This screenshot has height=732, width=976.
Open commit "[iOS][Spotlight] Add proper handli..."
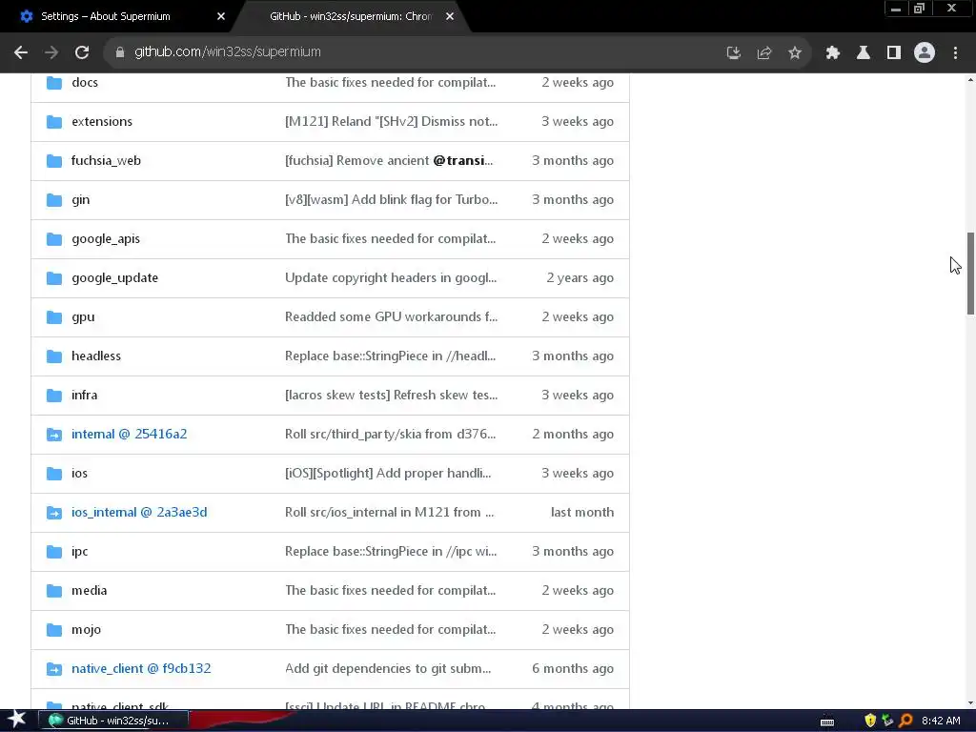click(x=388, y=473)
